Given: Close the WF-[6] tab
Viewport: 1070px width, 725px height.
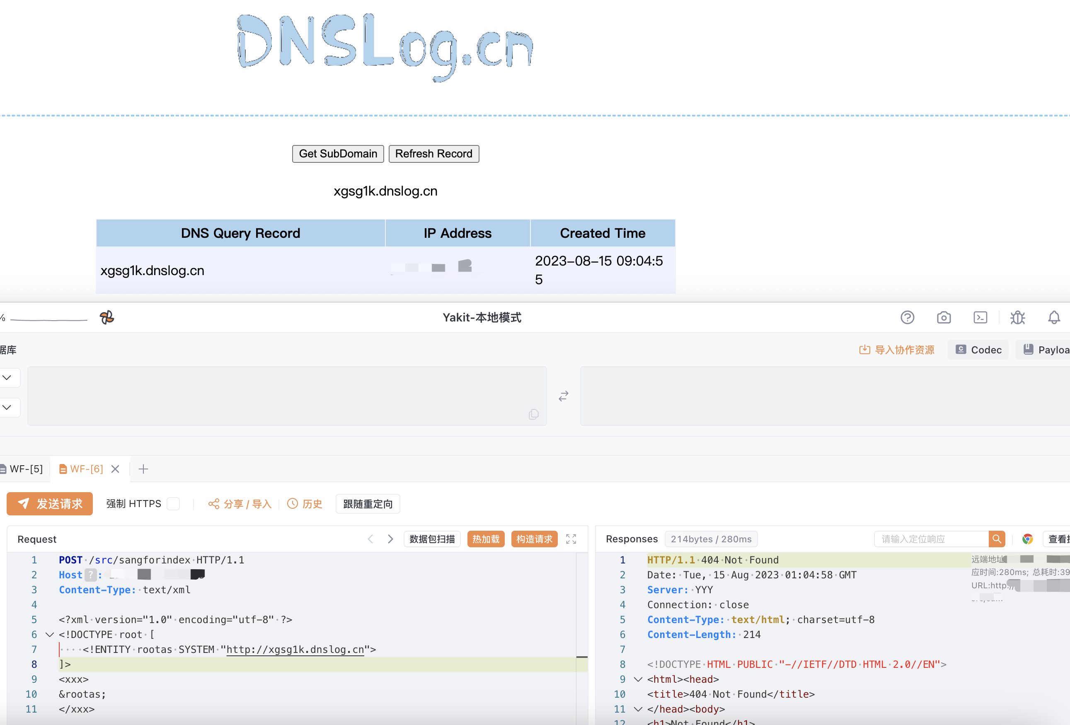Looking at the screenshot, I should pyautogui.click(x=115, y=469).
